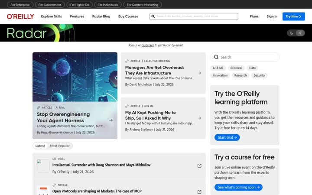Click author David Michelson byline
312x195 pixels.
click(x=140, y=84)
